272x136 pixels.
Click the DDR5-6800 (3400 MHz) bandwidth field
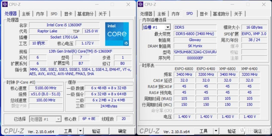click(x=195, y=34)
